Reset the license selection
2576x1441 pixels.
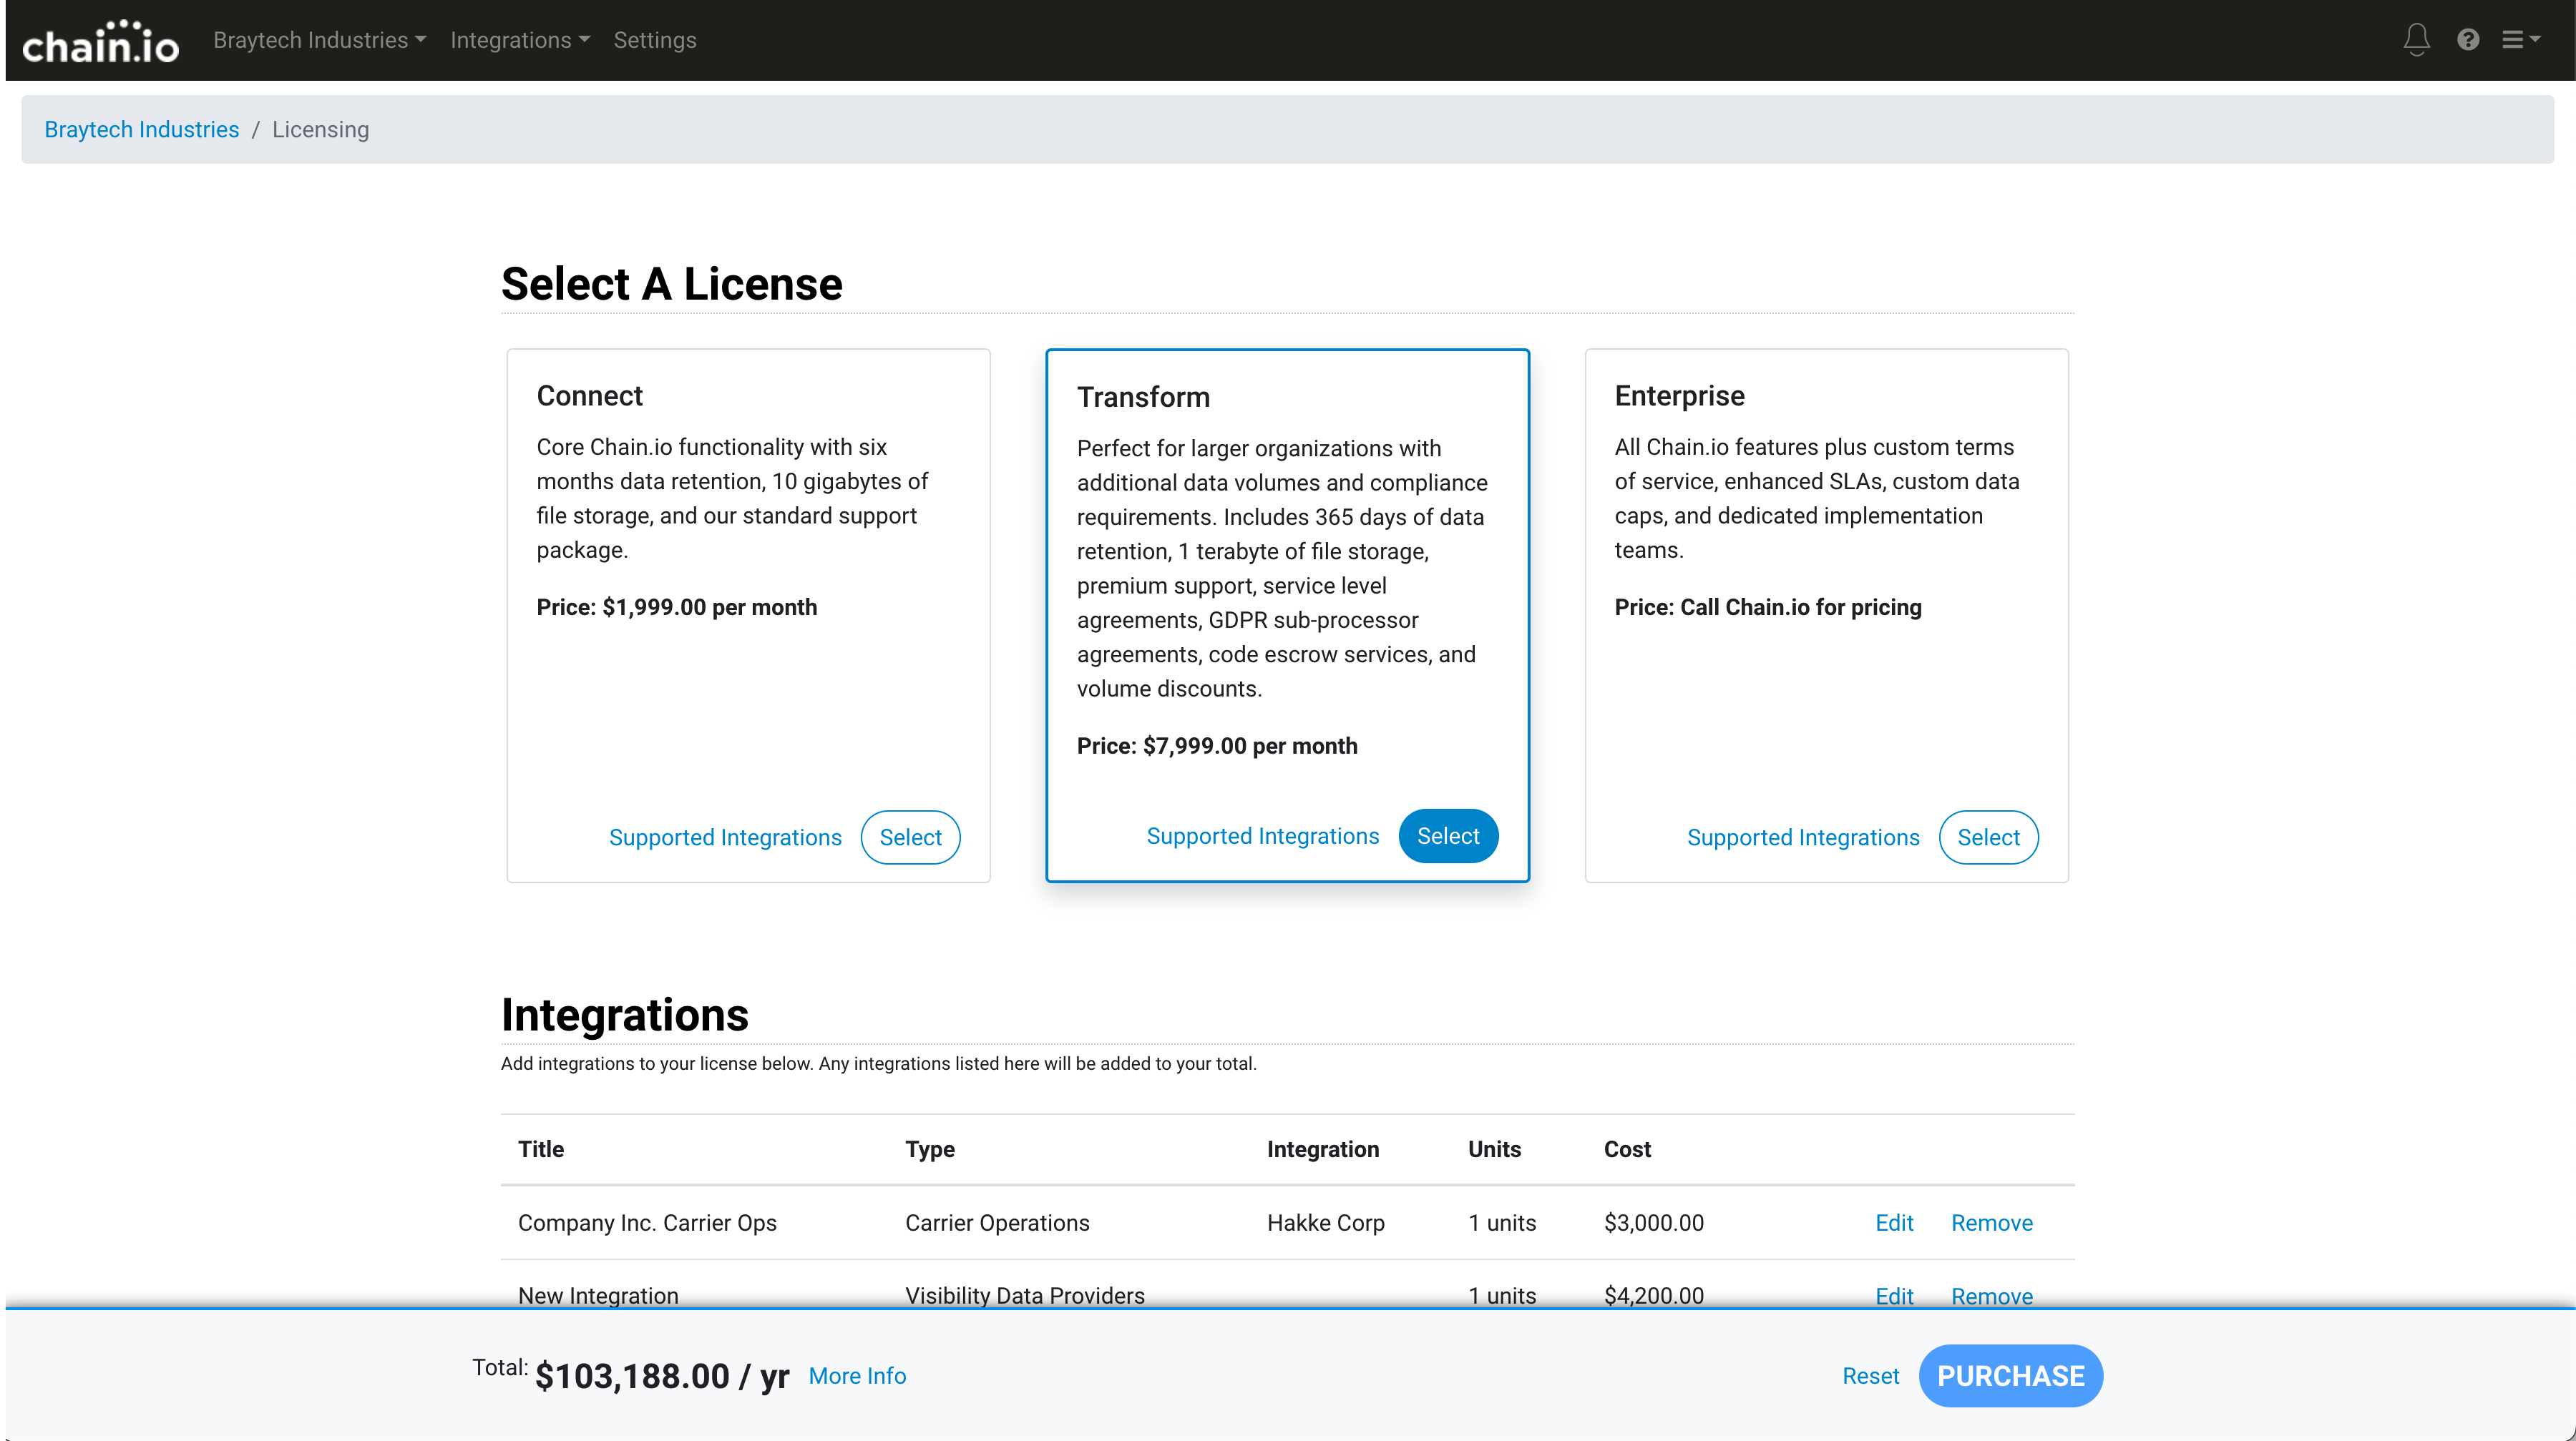coord(1870,1376)
